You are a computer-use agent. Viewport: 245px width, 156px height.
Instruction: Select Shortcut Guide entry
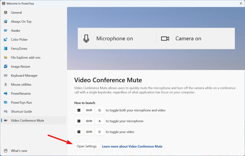point(33,112)
